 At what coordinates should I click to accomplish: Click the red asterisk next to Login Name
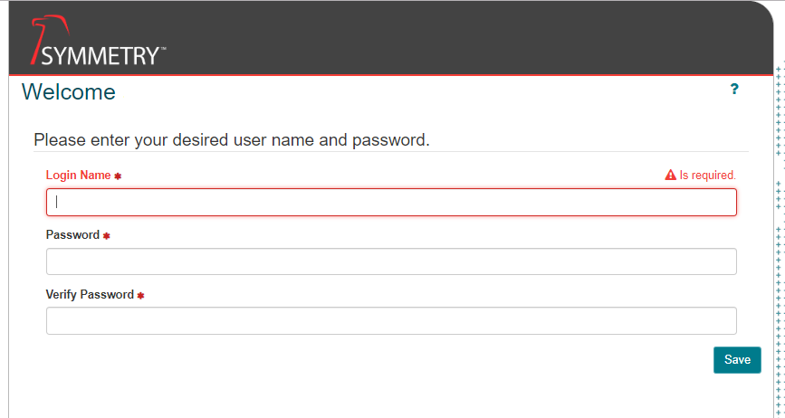[x=118, y=176]
